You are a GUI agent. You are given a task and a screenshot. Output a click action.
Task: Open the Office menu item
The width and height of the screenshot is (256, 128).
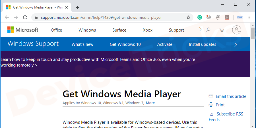coord(56,30)
